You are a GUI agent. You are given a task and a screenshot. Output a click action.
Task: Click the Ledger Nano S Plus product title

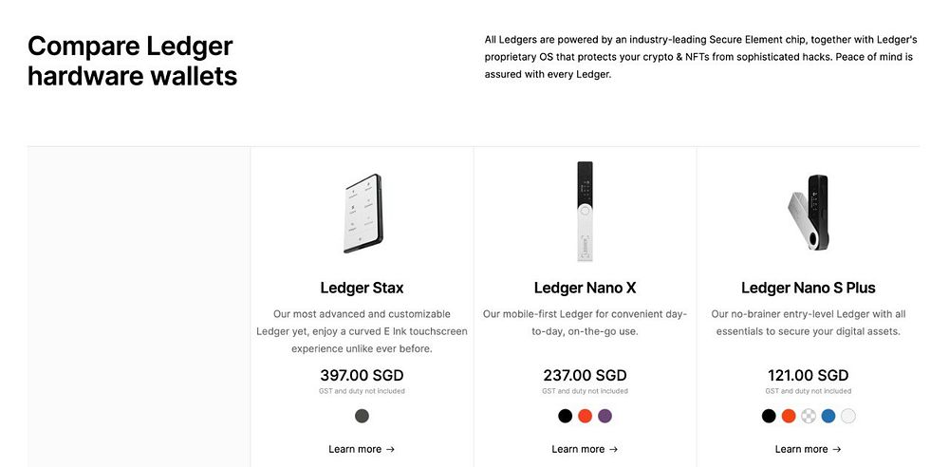click(x=808, y=288)
